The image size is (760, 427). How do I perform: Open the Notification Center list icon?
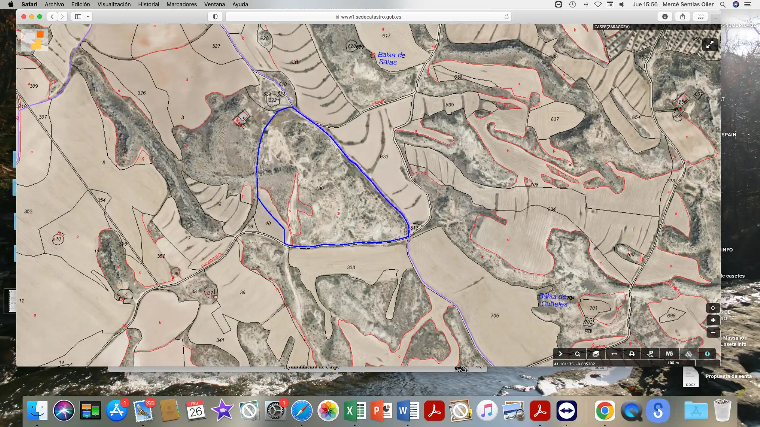[x=747, y=4]
